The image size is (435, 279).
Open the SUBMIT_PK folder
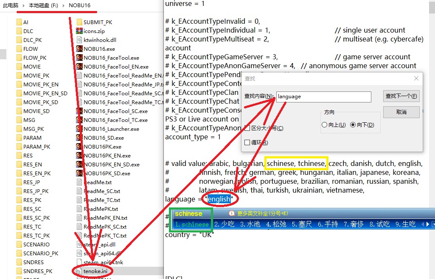pyautogui.click(x=94, y=22)
